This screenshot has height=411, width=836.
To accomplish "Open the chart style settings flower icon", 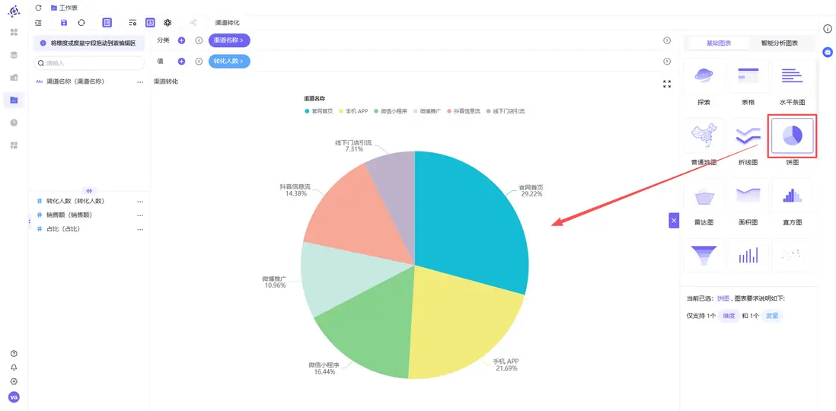I will [x=168, y=23].
